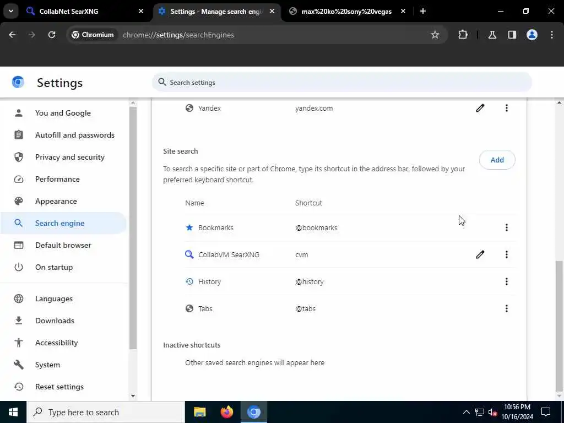Open the Extensions puzzle icon
564x423 pixels.
point(463,35)
